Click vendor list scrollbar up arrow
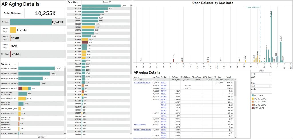 (x=65, y=67)
